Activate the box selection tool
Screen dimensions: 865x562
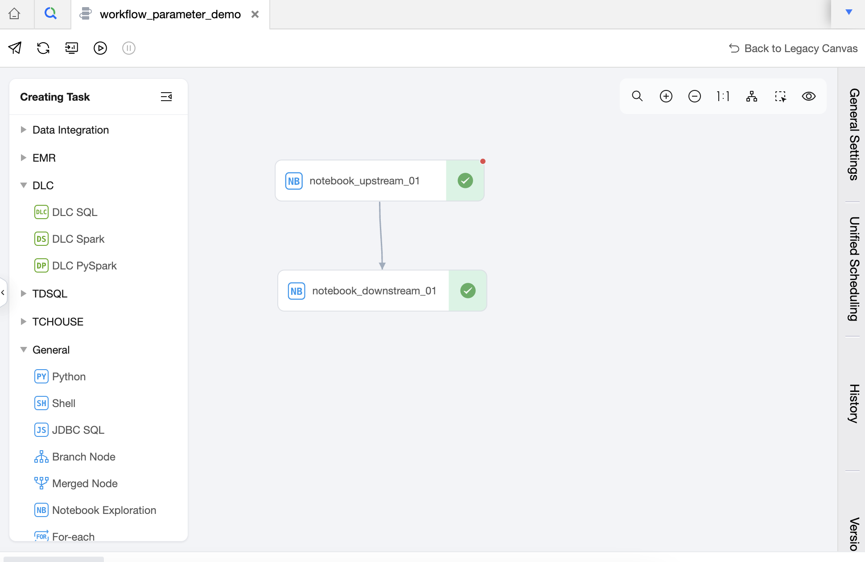780,96
